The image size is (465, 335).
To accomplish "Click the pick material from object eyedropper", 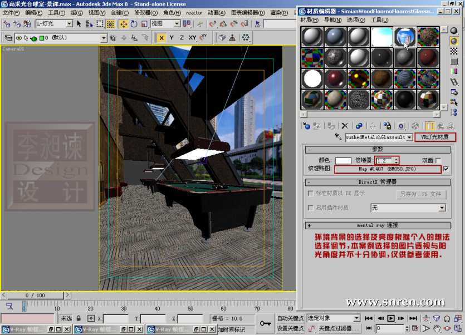I will point(337,136).
